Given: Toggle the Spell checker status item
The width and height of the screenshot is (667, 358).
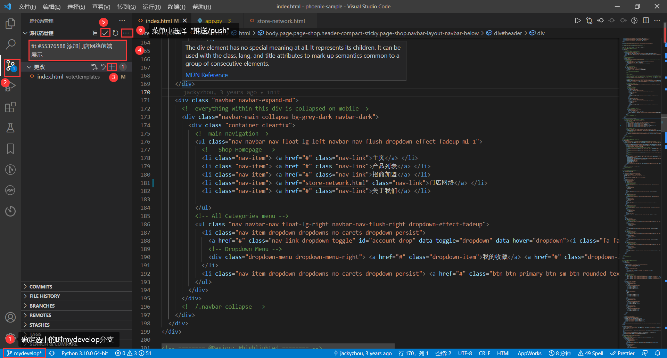Looking at the screenshot, I should (x=591, y=353).
